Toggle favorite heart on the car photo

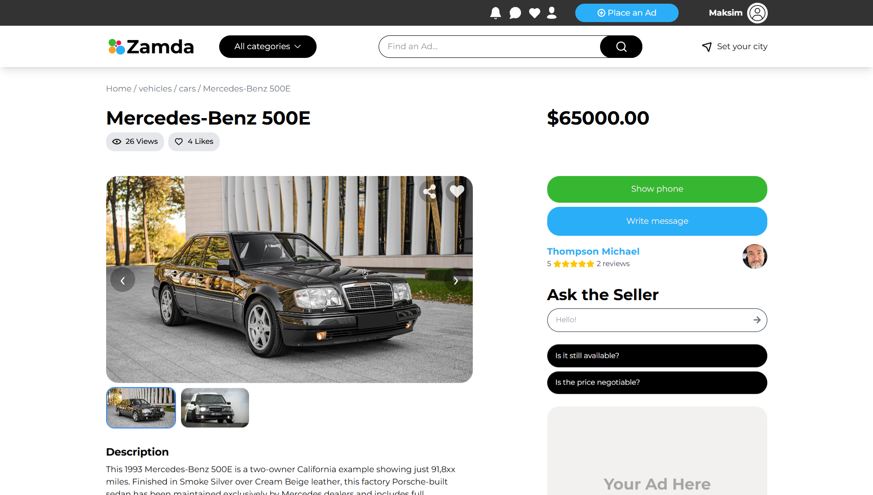(457, 191)
